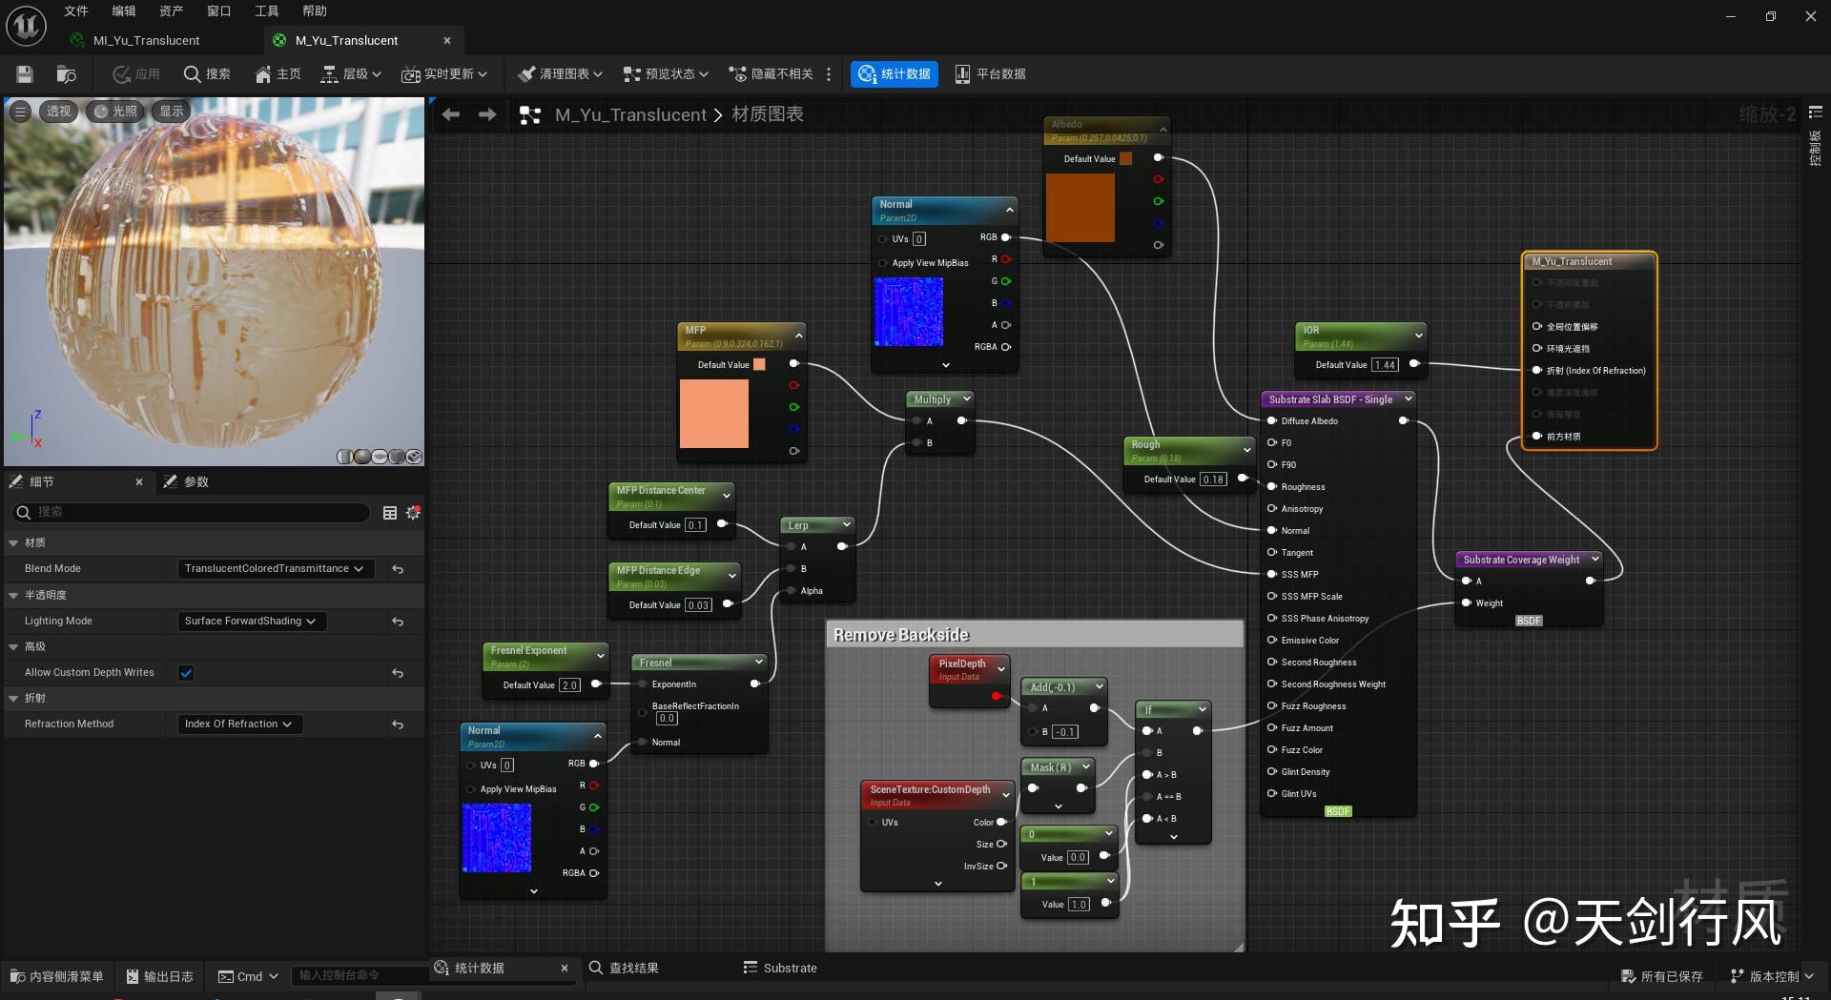The image size is (1831, 1000).
Task: Click the details panel search field
Action: tap(191, 513)
